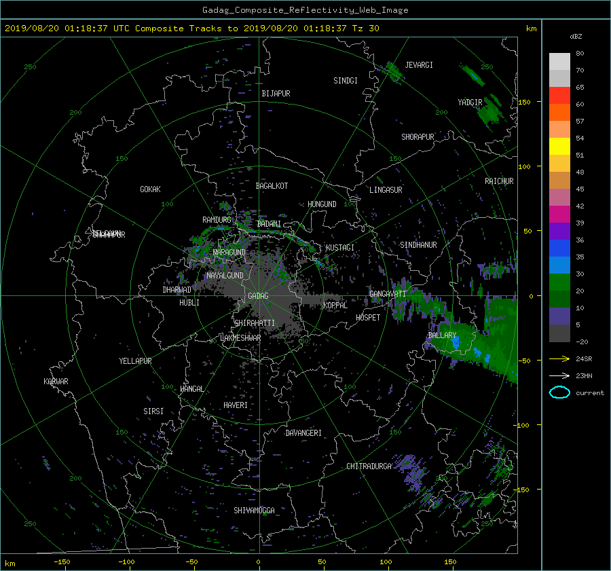Click the CHITRADURGA city label
Image resolution: width=611 pixels, height=571 pixels.
369,466
